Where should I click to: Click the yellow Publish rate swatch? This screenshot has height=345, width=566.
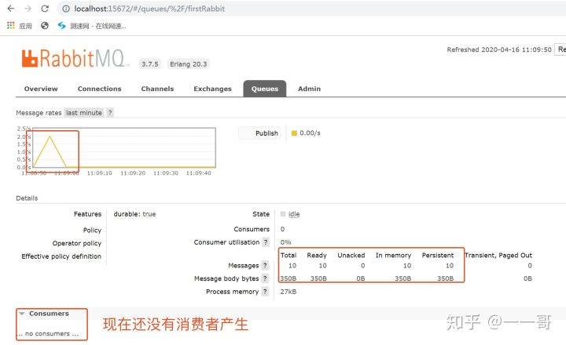click(295, 133)
